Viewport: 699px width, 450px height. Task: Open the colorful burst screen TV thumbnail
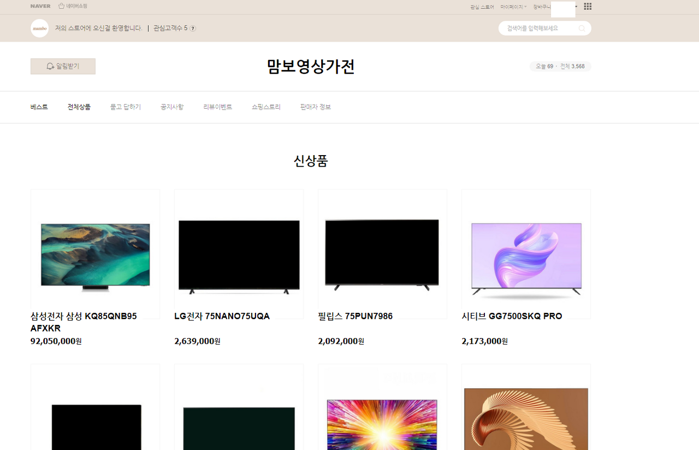point(382,407)
